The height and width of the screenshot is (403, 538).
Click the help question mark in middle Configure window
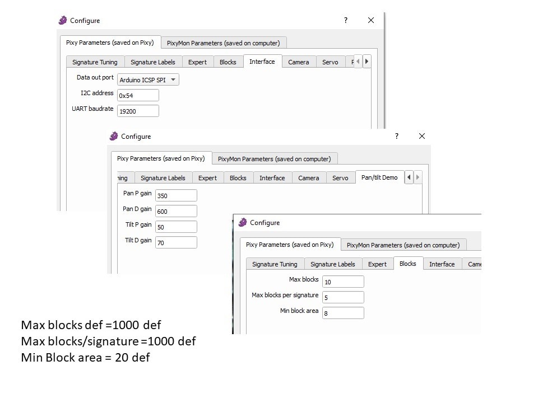coord(397,136)
